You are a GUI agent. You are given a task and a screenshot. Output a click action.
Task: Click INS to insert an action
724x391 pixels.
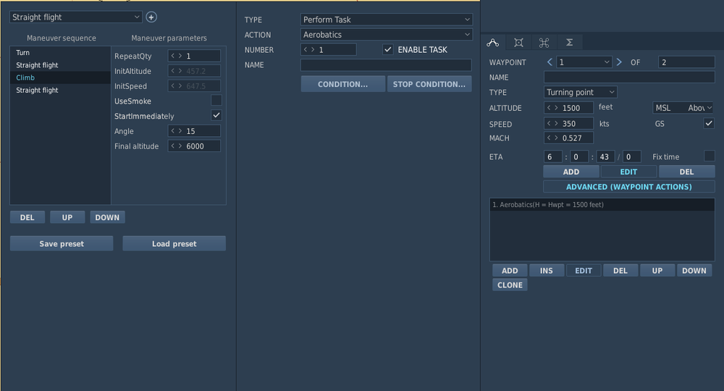point(547,271)
